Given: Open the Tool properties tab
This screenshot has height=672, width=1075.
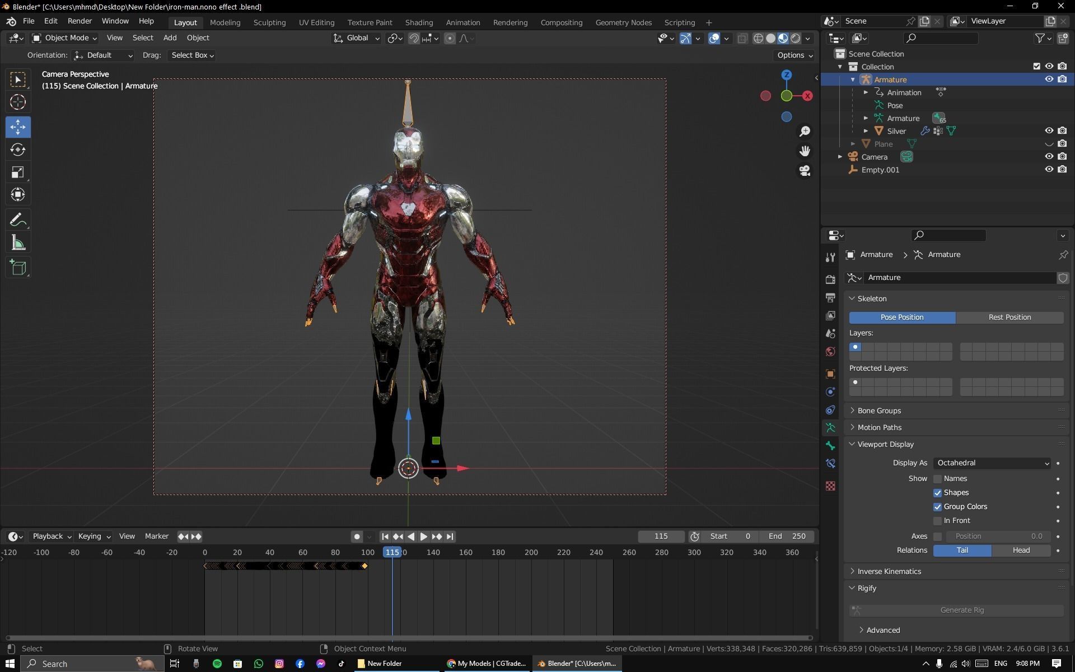Looking at the screenshot, I should tap(830, 257).
